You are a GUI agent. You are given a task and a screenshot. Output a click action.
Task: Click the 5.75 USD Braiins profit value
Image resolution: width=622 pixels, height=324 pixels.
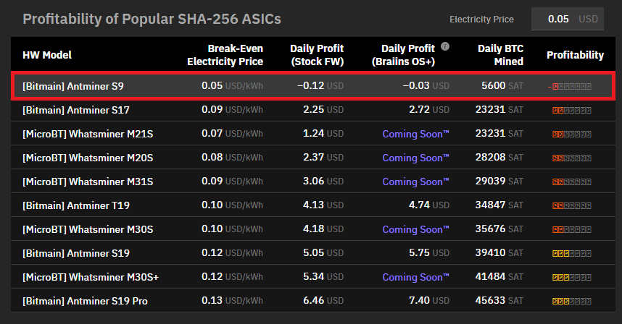(429, 253)
